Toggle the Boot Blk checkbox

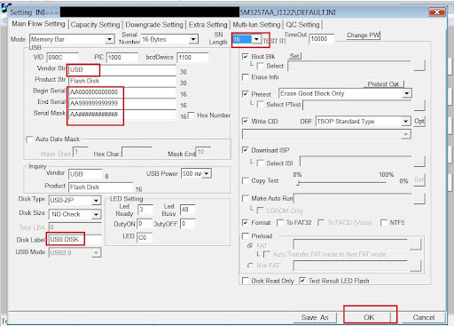pos(245,56)
